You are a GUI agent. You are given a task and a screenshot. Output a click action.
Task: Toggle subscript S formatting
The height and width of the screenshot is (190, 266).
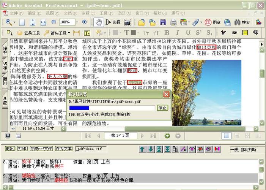[209, 33]
